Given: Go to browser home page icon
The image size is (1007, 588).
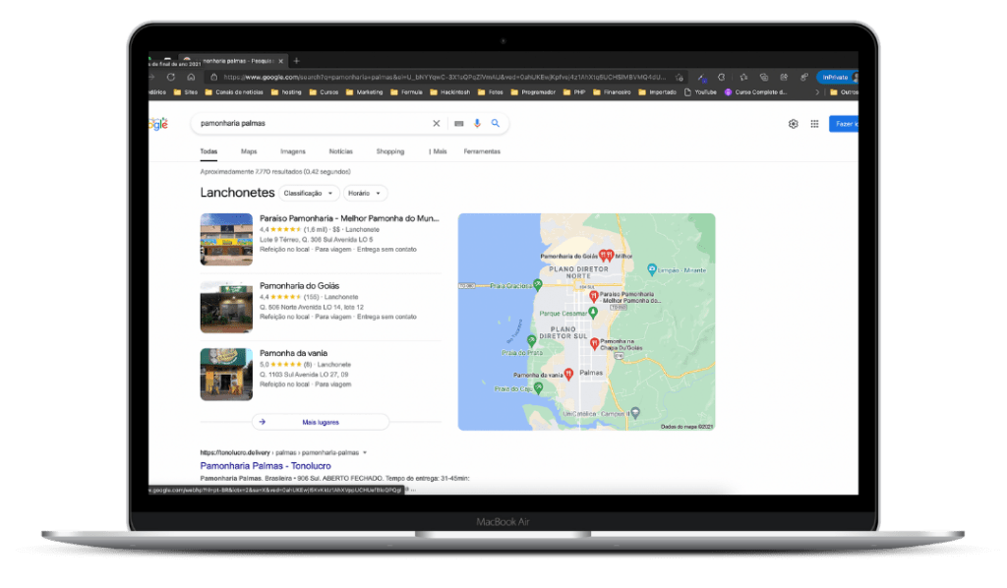Looking at the screenshot, I should 191,77.
